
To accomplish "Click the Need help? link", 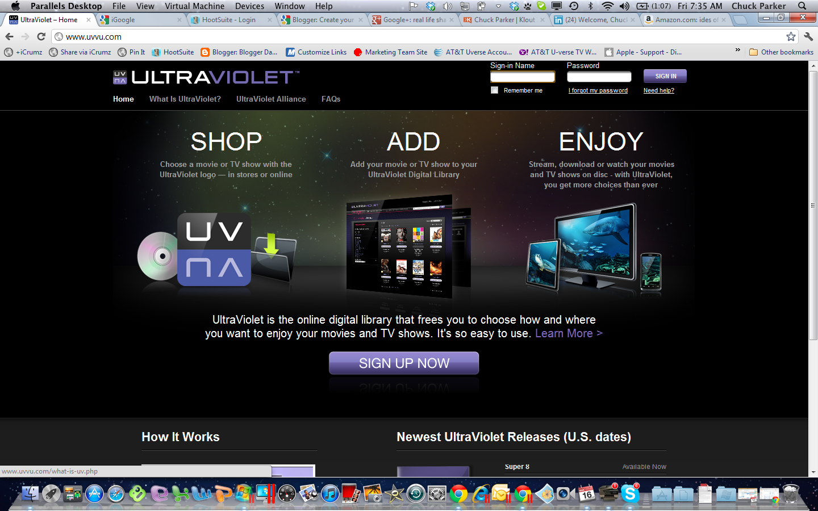I will [x=659, y=90].
